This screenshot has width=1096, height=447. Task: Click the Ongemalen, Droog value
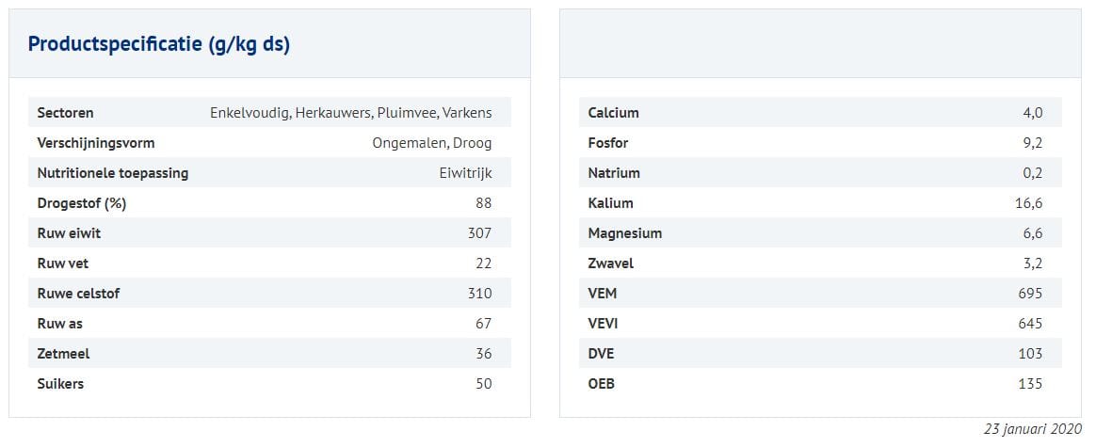(x=431, y=143)
